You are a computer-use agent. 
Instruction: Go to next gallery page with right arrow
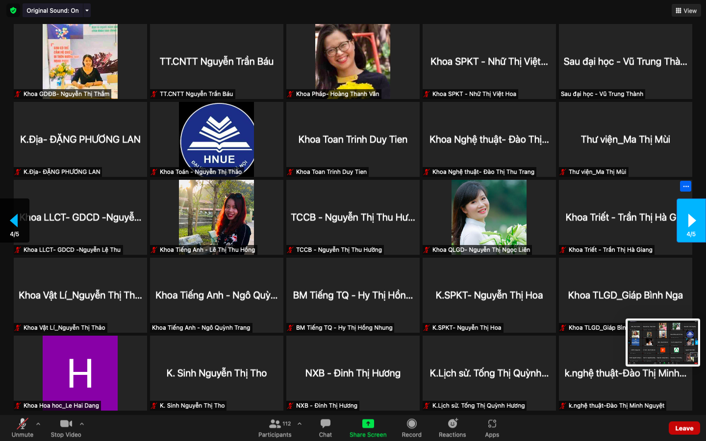coord(691,220)
